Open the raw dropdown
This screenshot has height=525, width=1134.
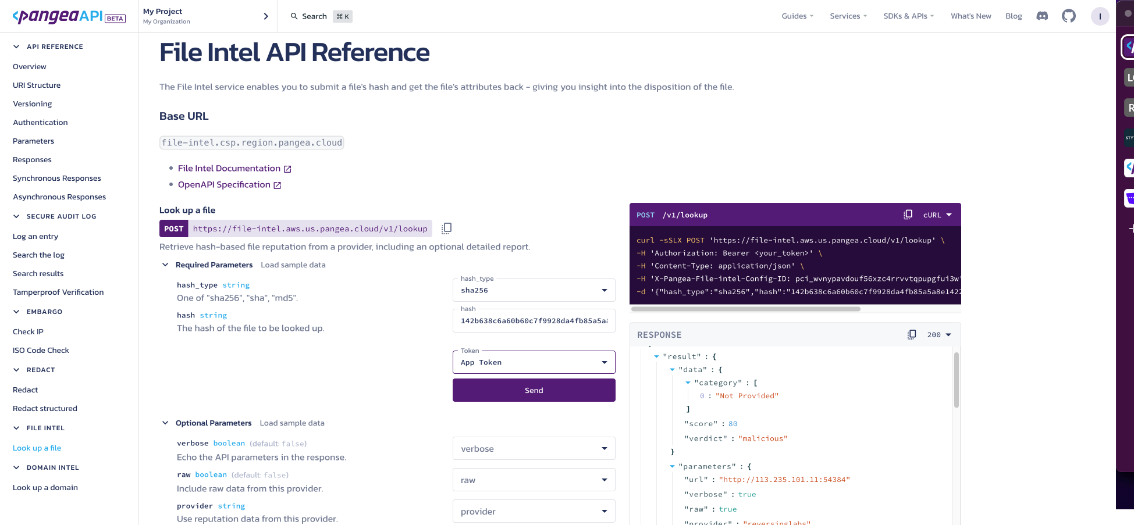coord(534,480)
